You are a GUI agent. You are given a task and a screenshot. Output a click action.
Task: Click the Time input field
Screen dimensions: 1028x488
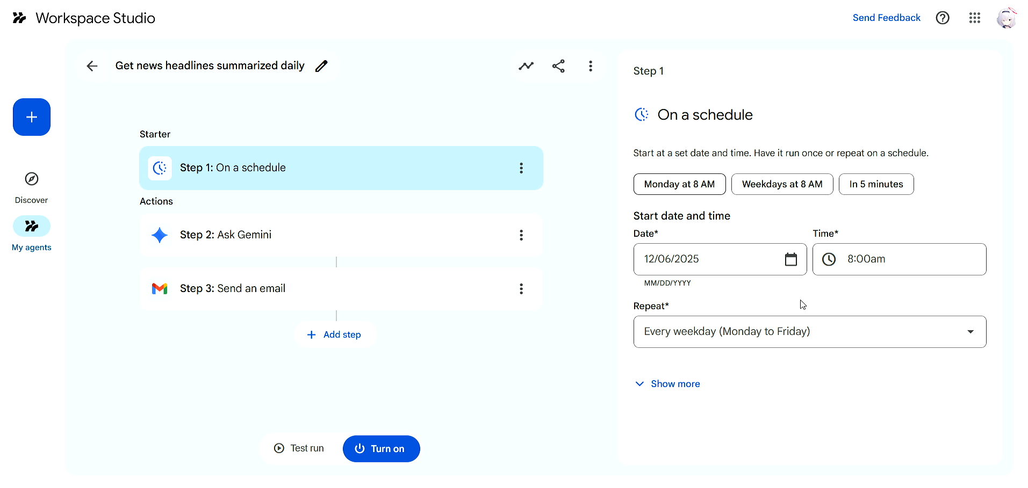point(908,259)
